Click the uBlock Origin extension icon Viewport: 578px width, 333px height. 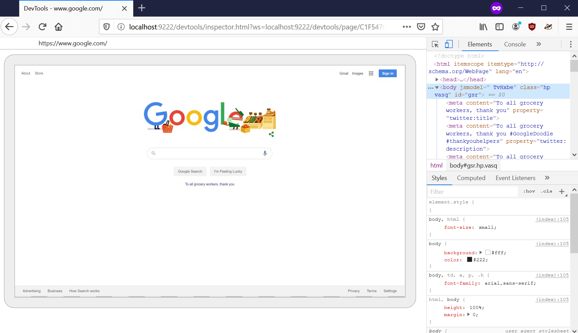531,27
